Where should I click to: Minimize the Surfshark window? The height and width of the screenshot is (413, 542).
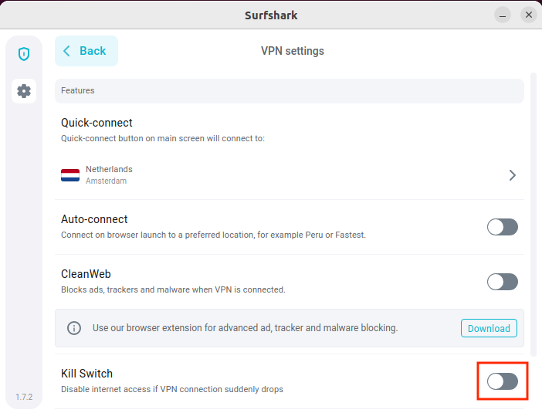click(x=503, y=15)
